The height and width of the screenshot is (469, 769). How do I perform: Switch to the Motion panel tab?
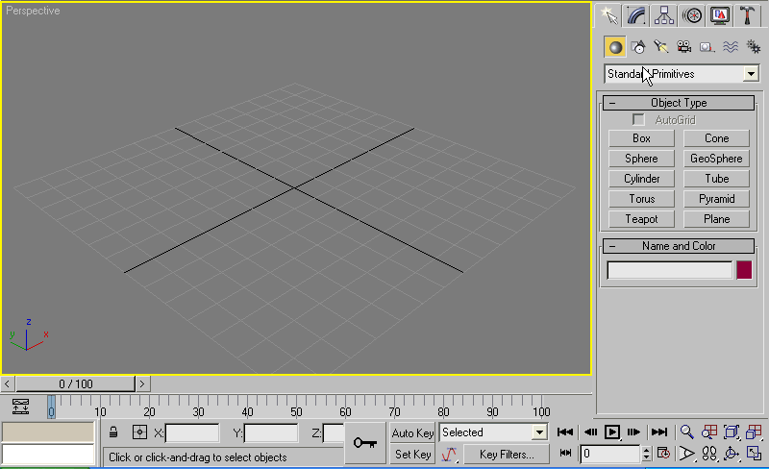(x=692, y=15)
